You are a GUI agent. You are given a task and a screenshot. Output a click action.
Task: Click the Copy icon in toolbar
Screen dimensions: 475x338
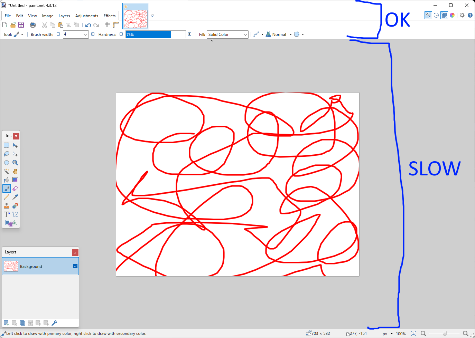coord(53,25)
